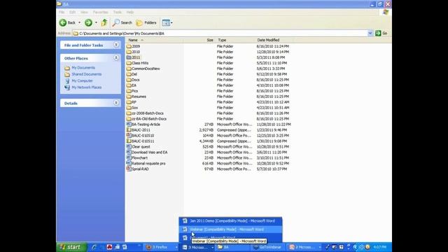
Task: Sort by the Size column header
Action: coord(199,40)
